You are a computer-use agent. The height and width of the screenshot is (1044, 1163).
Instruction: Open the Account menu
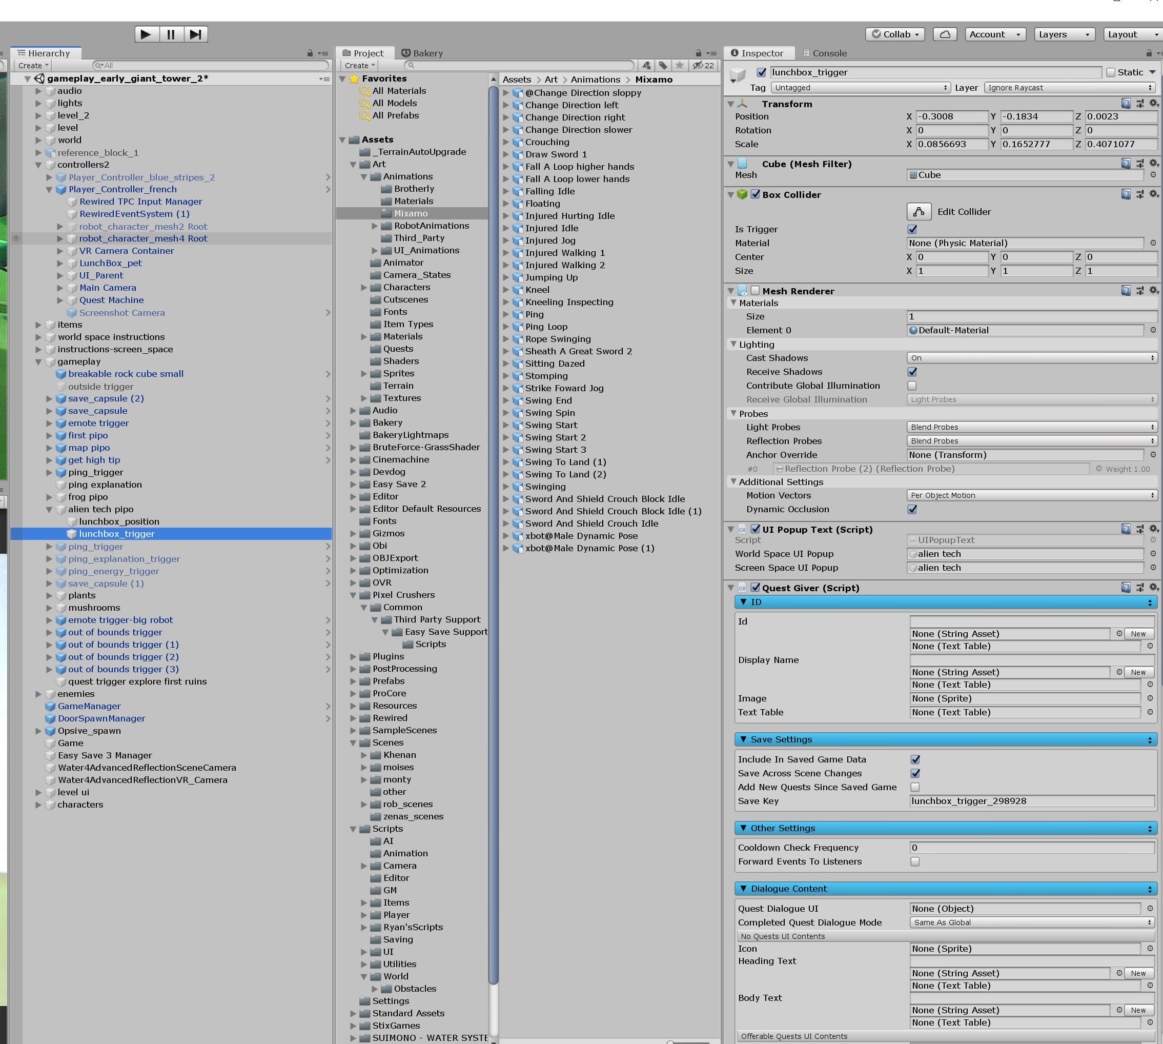tap(995, 34)
